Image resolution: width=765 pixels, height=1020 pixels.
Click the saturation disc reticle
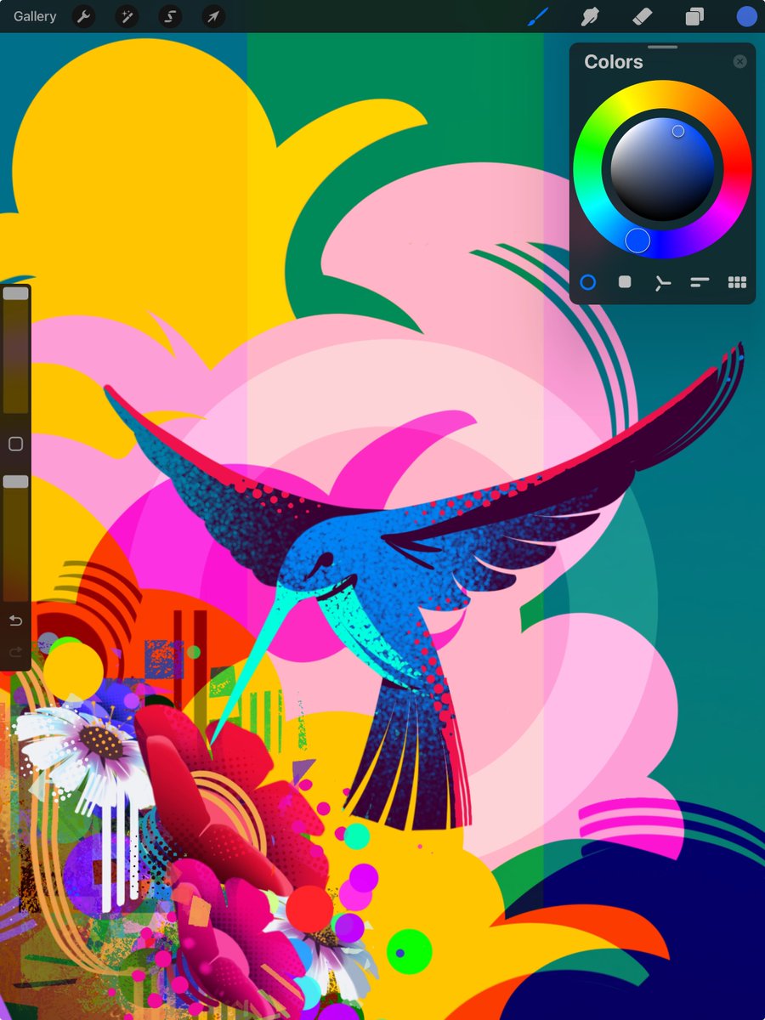point(678,131)
